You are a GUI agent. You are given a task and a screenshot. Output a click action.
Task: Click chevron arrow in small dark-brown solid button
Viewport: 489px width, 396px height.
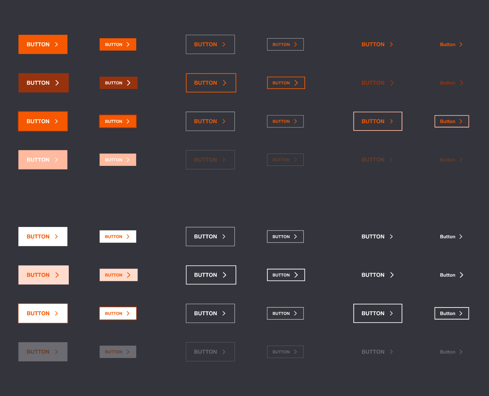click(128, 83)
